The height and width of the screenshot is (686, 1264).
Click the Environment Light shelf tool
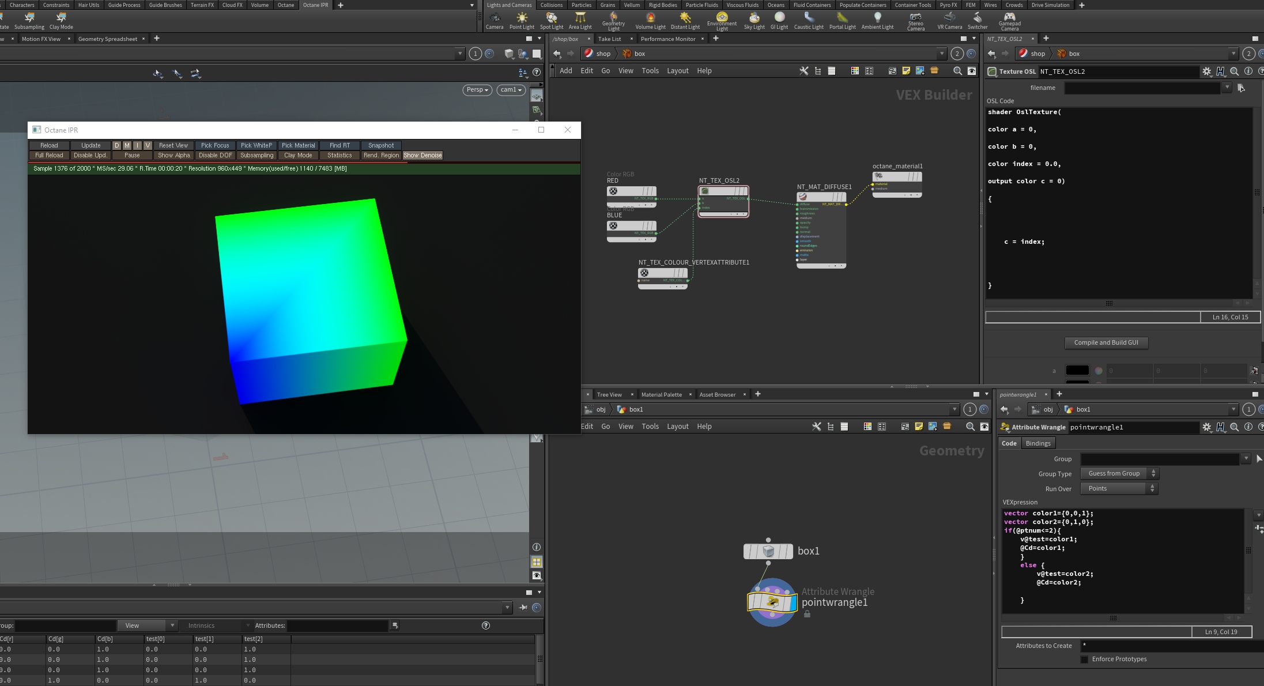coord(722,20)
